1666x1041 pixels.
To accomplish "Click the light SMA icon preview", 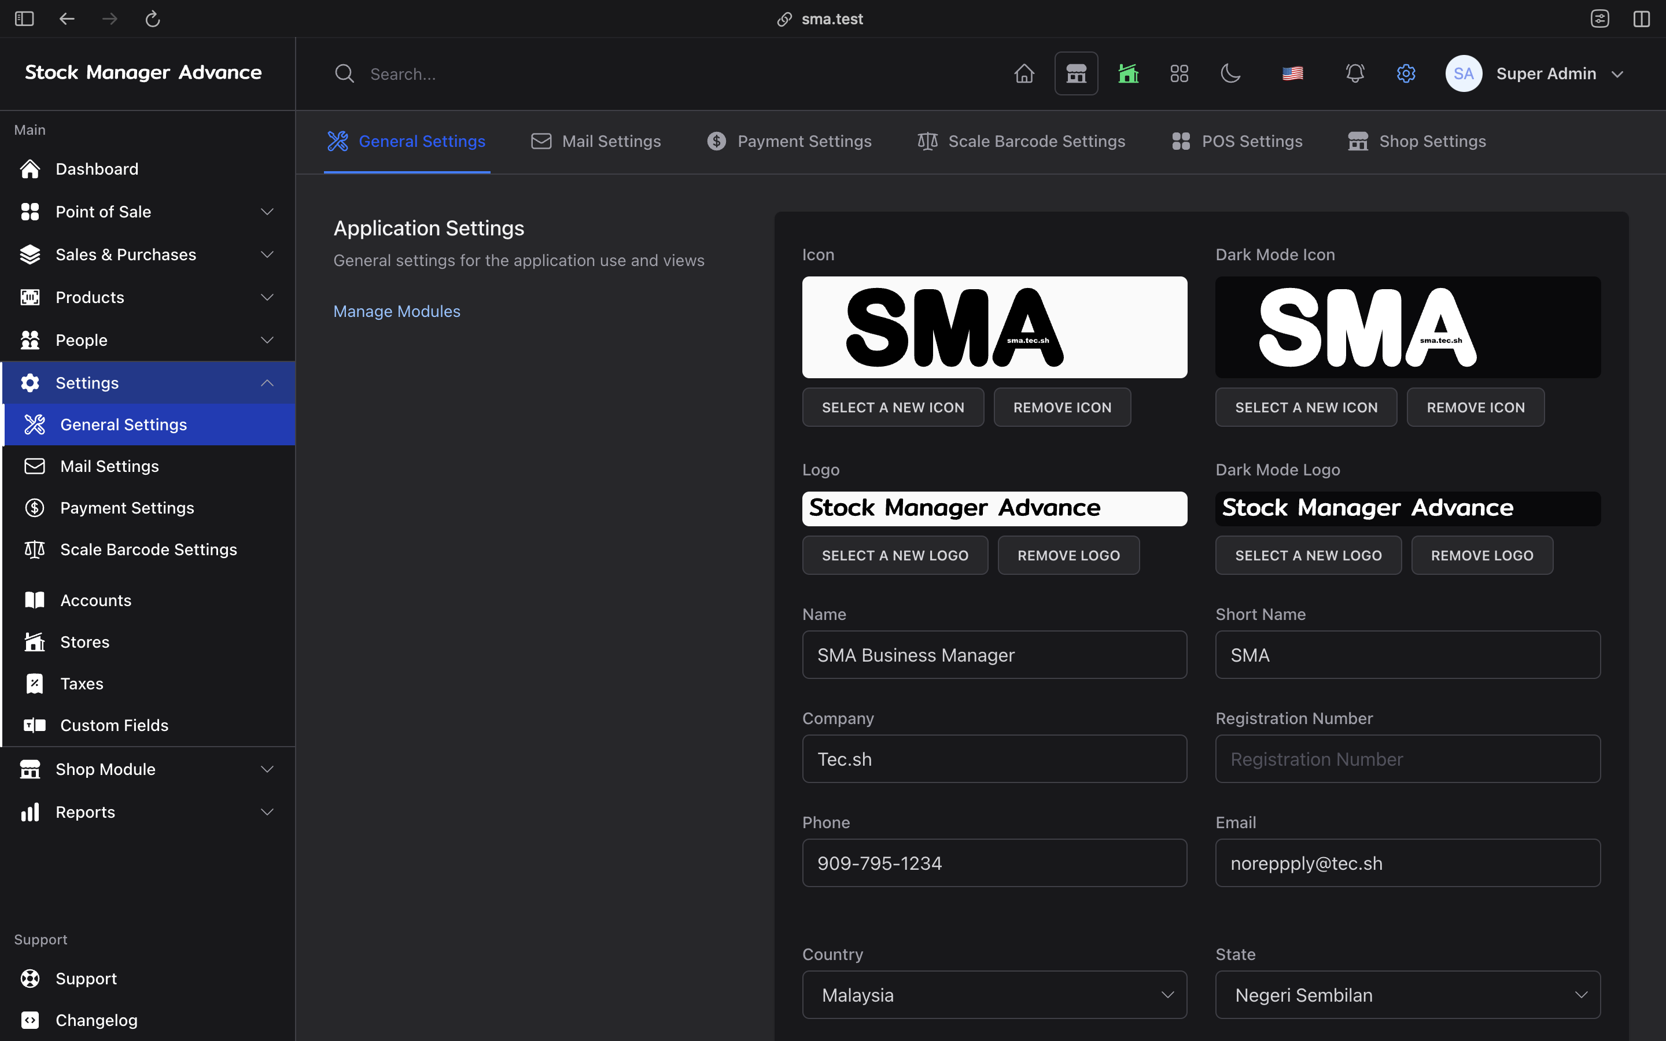I will pyautogui.click(x=994, y=327).
